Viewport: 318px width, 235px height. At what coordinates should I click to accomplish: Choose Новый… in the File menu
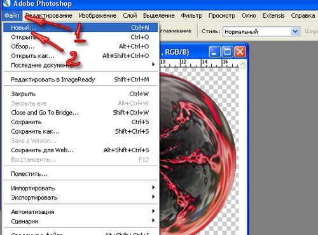click(x=80, y=27)
